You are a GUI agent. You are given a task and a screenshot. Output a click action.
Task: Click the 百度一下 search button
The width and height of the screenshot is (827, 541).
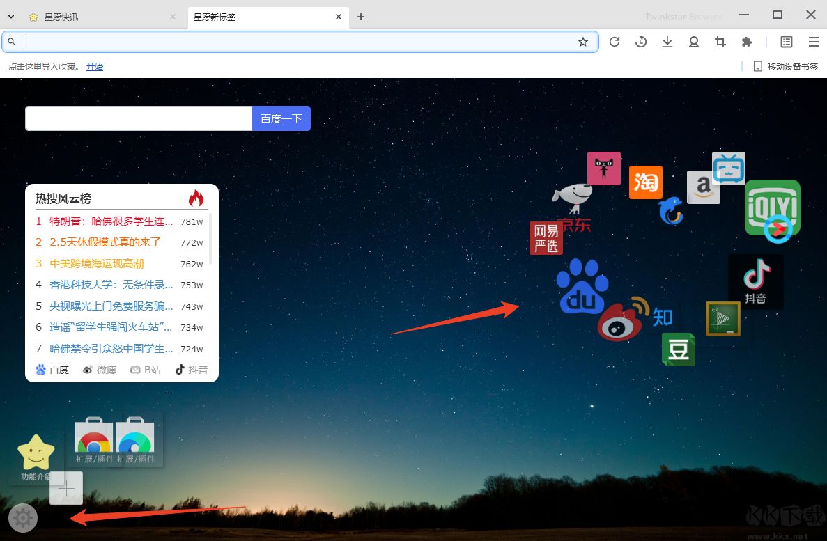click(281, 118)
